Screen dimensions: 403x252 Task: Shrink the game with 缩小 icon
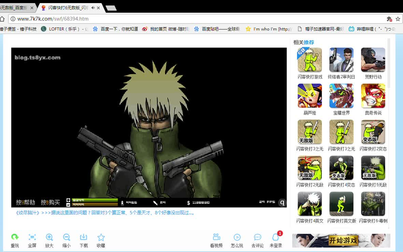tap(67, 237)
